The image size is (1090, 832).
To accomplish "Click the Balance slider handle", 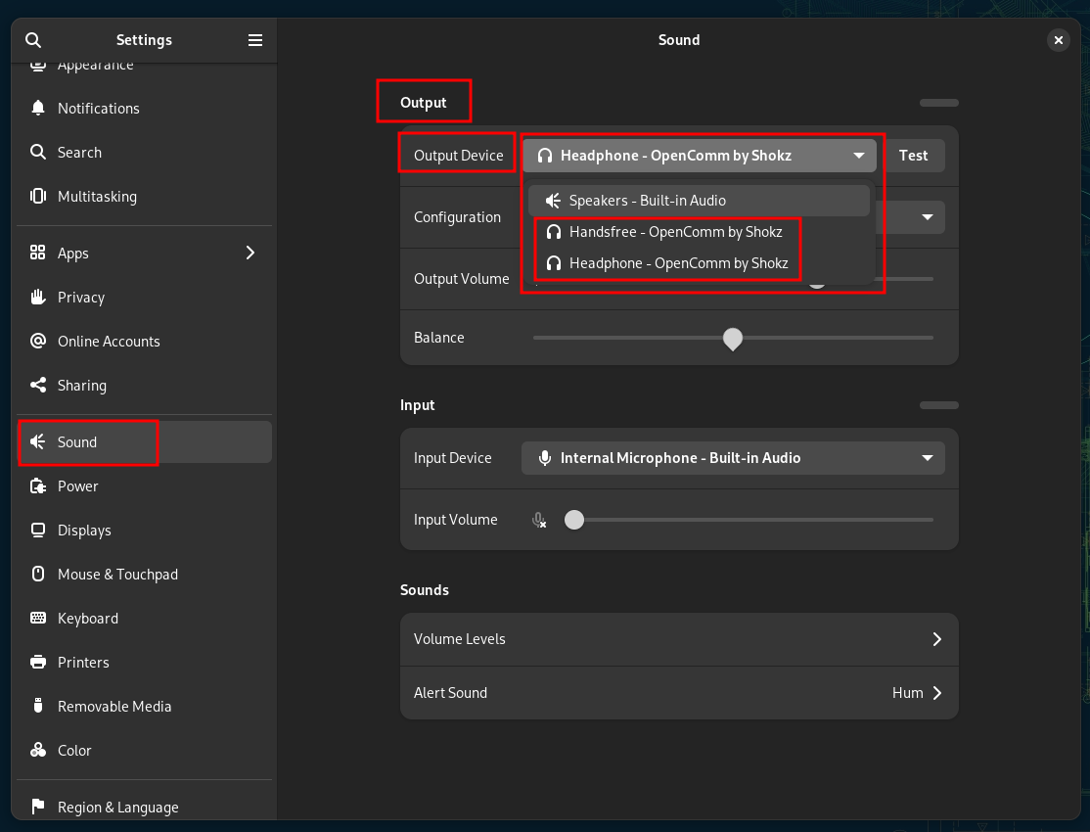I will click(733, 338).
